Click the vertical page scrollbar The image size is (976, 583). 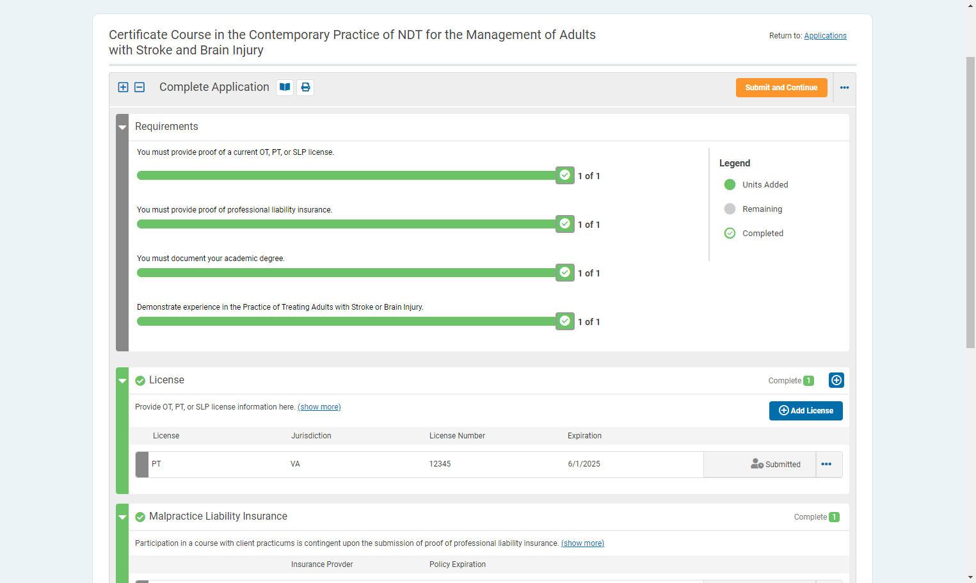970,202
